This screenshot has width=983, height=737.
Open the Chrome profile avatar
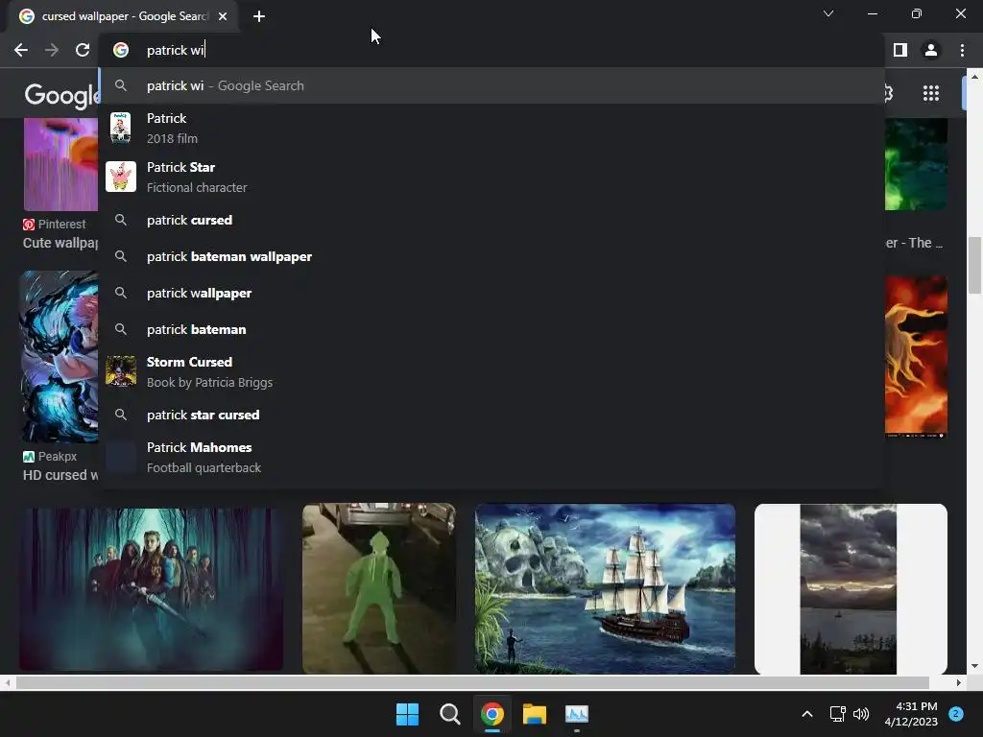tap(931, 50)
